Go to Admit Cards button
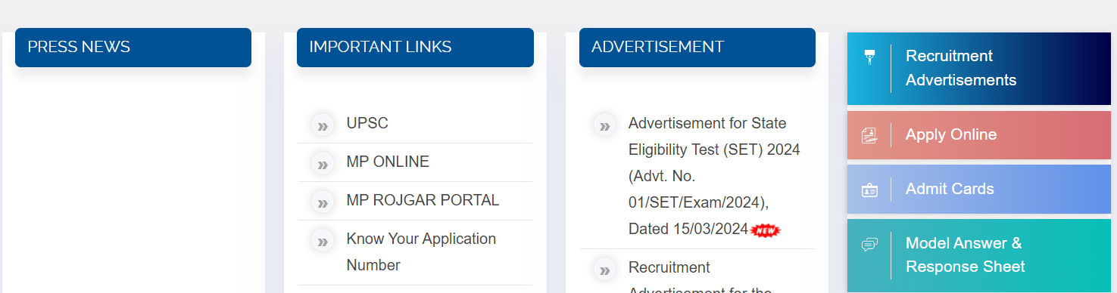Image resolution: width=1117 pixels, height=293 pixels. pyautogui.click(x=979, y=190)
